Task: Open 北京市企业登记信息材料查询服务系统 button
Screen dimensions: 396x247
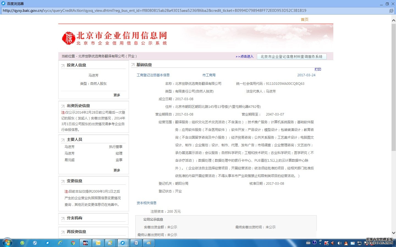Action: pyautogui.click(x=291, y=57)
